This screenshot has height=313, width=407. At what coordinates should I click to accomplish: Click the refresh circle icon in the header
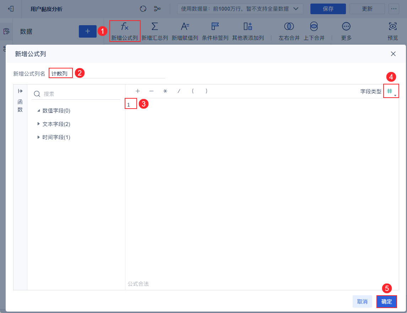143,9
